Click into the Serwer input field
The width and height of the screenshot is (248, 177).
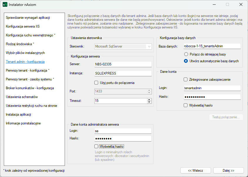click(x=123, y=64)
